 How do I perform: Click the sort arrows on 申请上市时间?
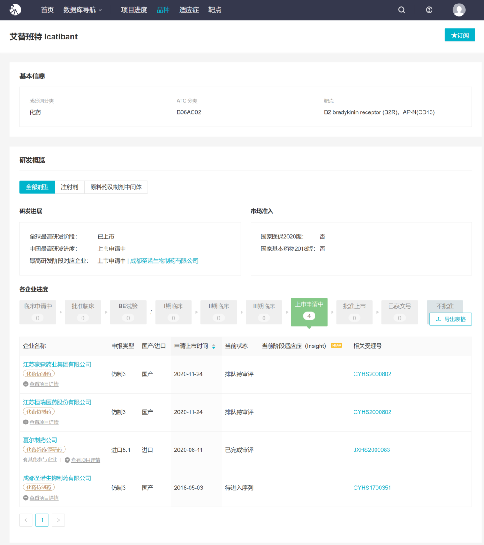[x=214, y=346]
